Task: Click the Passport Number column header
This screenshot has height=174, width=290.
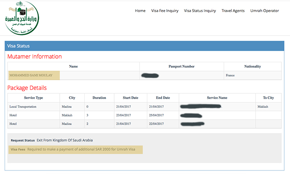Action: [x=182, y=66]
